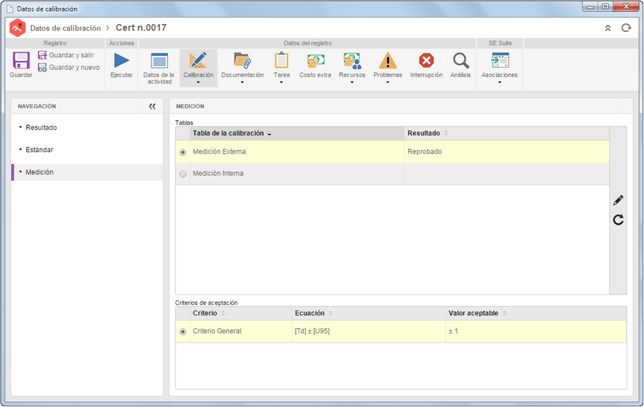644x407 pixels.
Task: Click Guardar y salir
Action: coord(66,55)
